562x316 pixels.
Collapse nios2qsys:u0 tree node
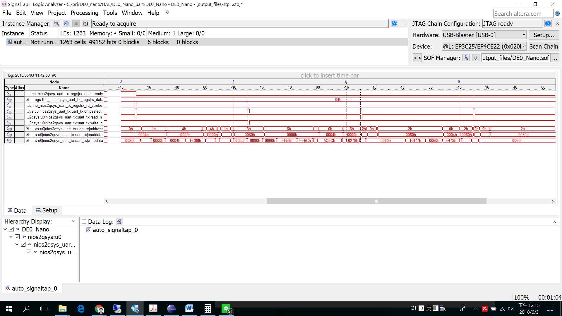11,237
